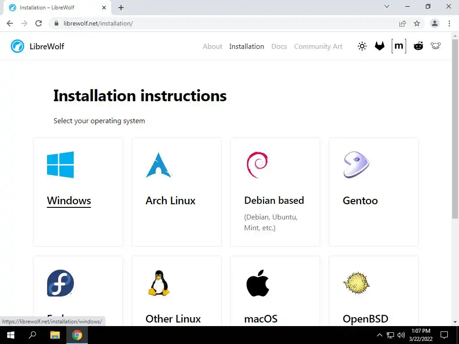Click the network icon in system tray
The height and width of the screenshot is (344, 459).
tap(390, 335)
